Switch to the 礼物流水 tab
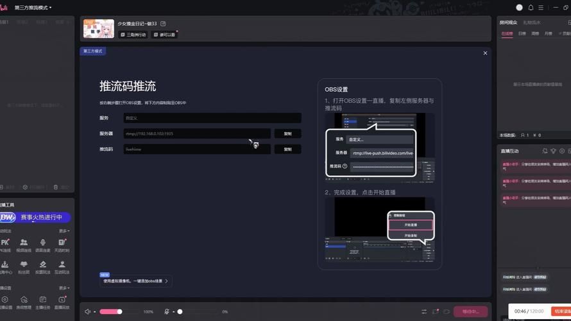Screen dimensions: 571x321 [x=532, y=22]
